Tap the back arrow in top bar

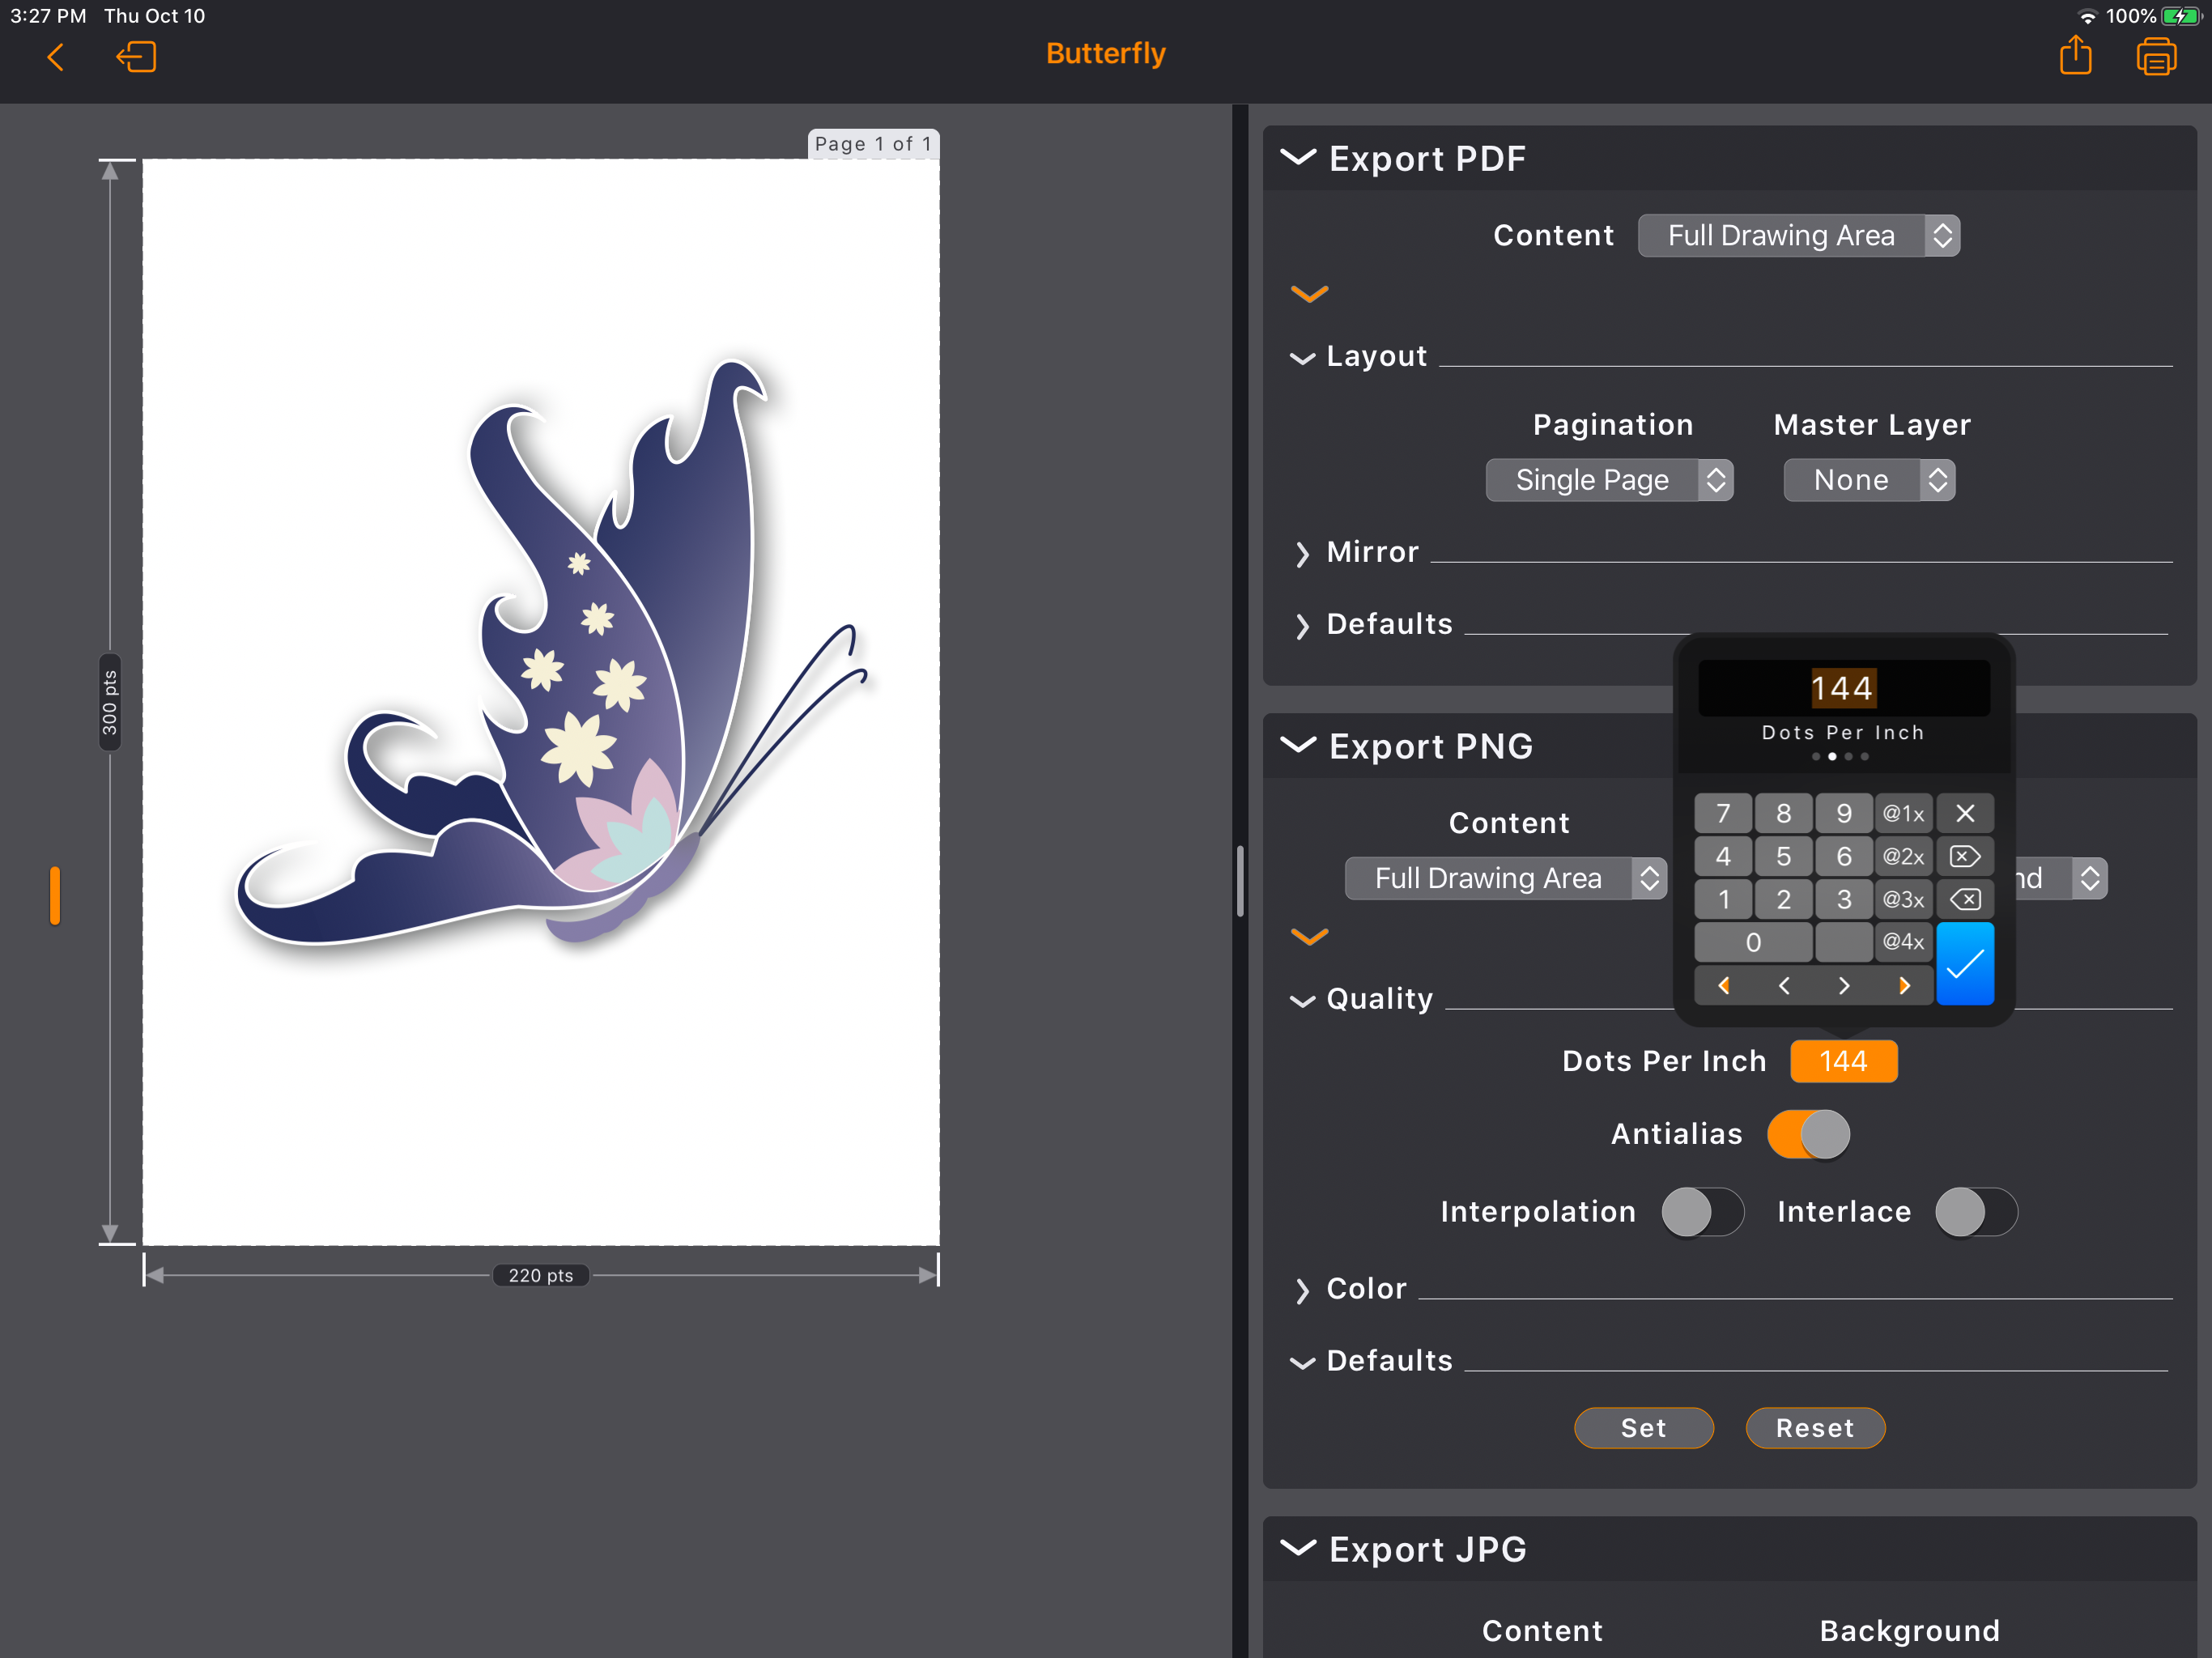tap(56, 57)
